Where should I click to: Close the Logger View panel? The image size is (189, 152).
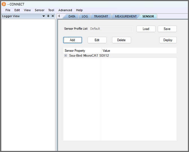53,16
